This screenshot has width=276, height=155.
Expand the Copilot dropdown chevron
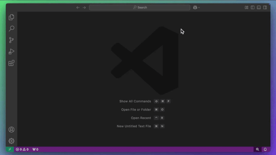pyautogui.click(x=199, y=8)
